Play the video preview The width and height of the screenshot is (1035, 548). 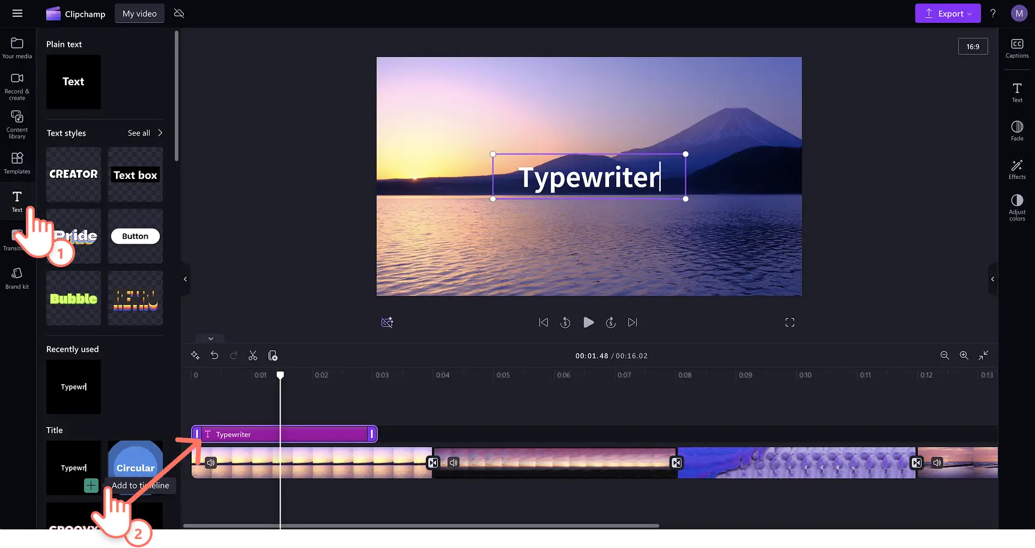click(588, 323)
